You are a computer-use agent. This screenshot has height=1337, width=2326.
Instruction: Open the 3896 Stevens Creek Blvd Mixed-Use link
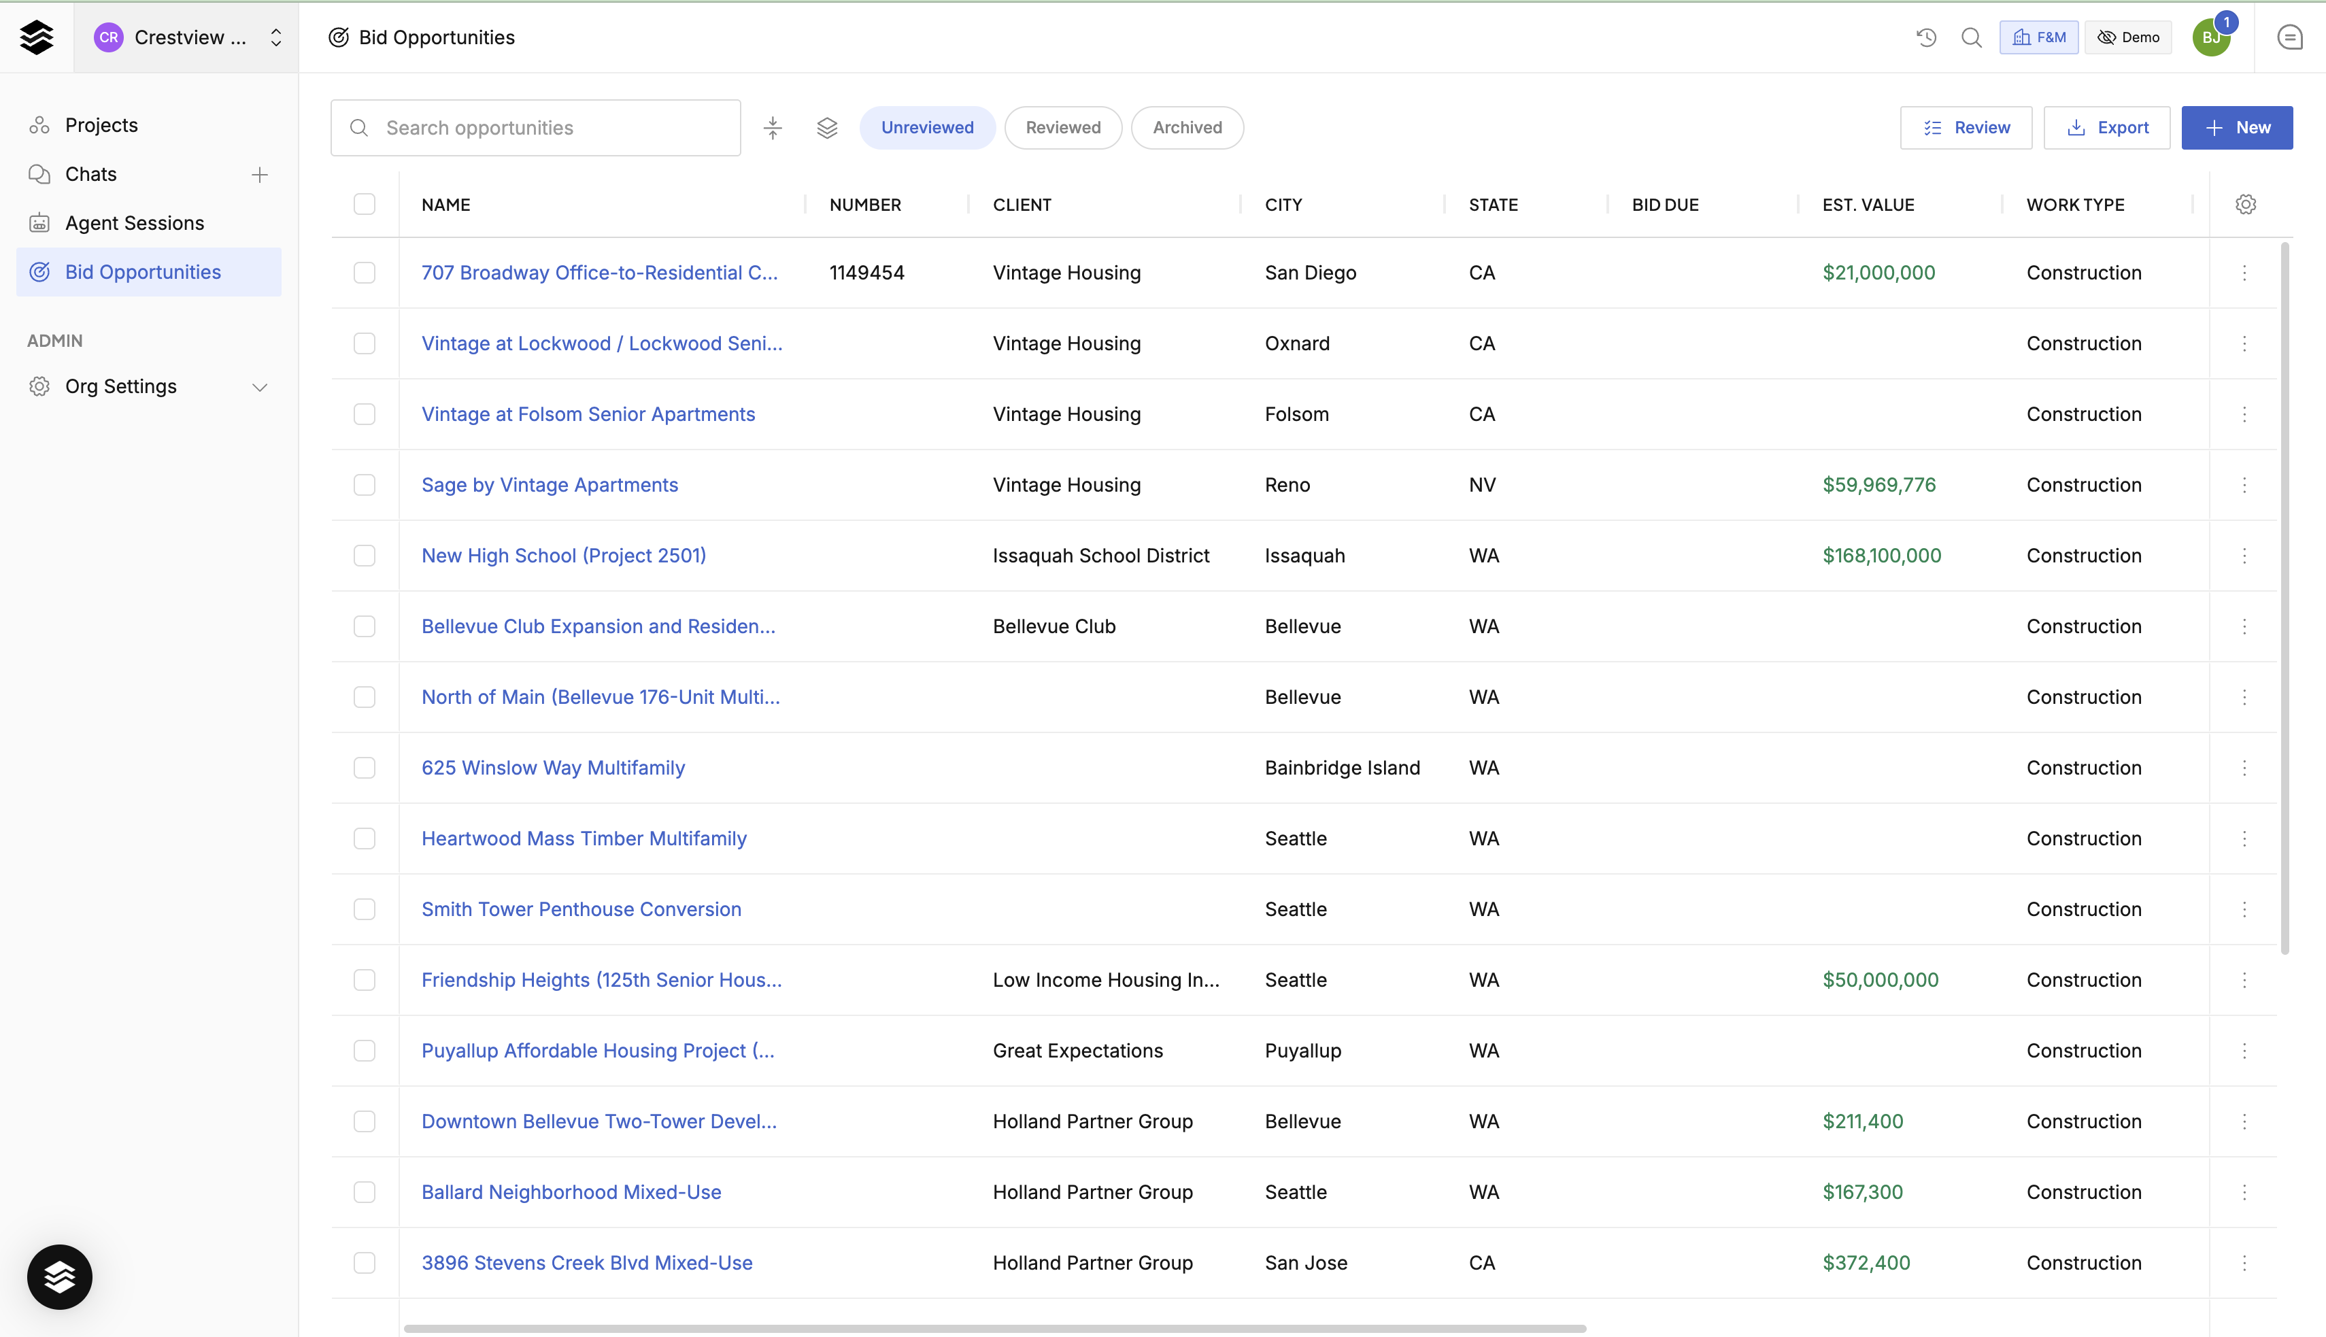coord(587,1263)
